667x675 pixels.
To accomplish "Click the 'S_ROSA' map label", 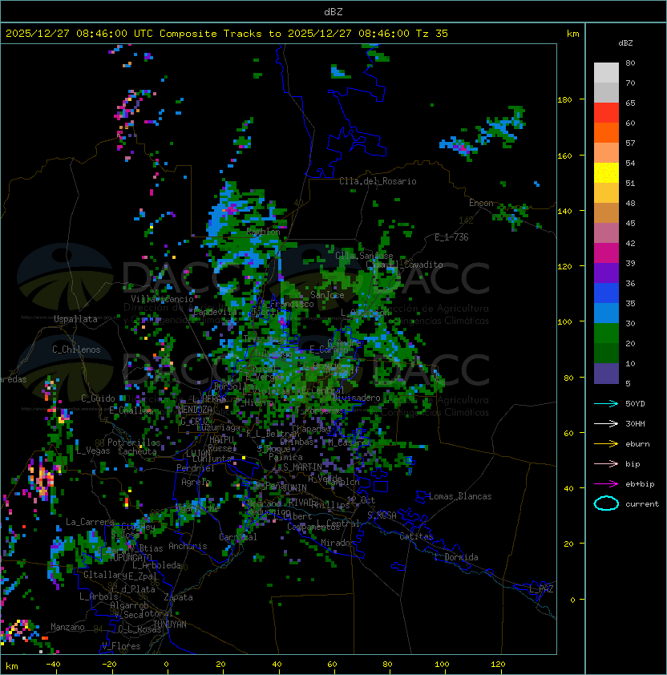I will pyautogui.click(x=382, y=515).
